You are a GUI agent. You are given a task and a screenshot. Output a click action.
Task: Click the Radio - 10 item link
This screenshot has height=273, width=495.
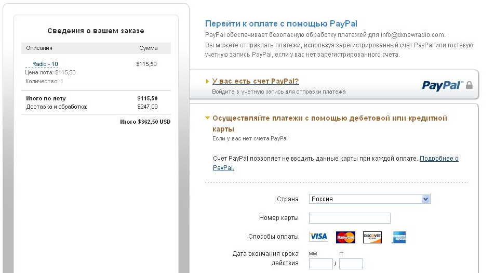45,64
